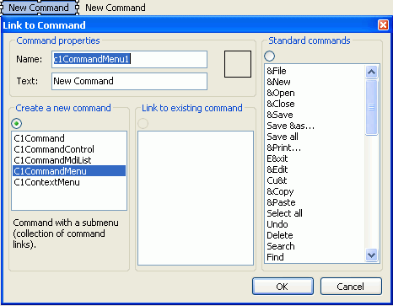Image resolution: width=393 pixels, height=306 pixels.
Task: Click the Text input field
Action: point(129,81)
